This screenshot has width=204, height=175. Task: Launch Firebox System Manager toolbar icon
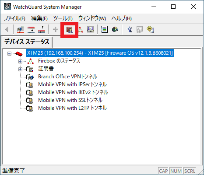pyautogui.click(x=80, y=30)
